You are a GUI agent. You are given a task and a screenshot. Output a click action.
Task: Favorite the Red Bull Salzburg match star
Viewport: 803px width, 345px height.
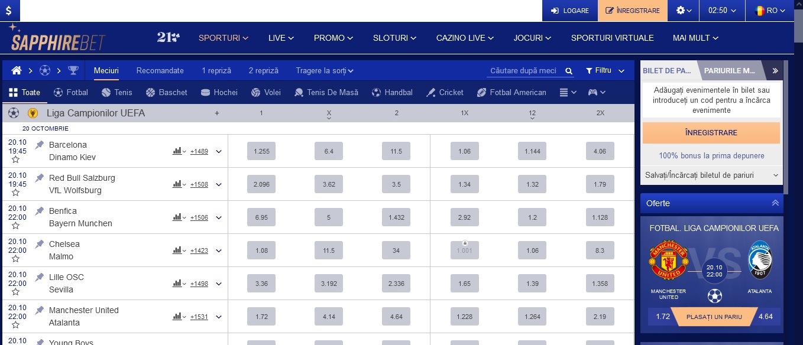[x=15, y=193]
